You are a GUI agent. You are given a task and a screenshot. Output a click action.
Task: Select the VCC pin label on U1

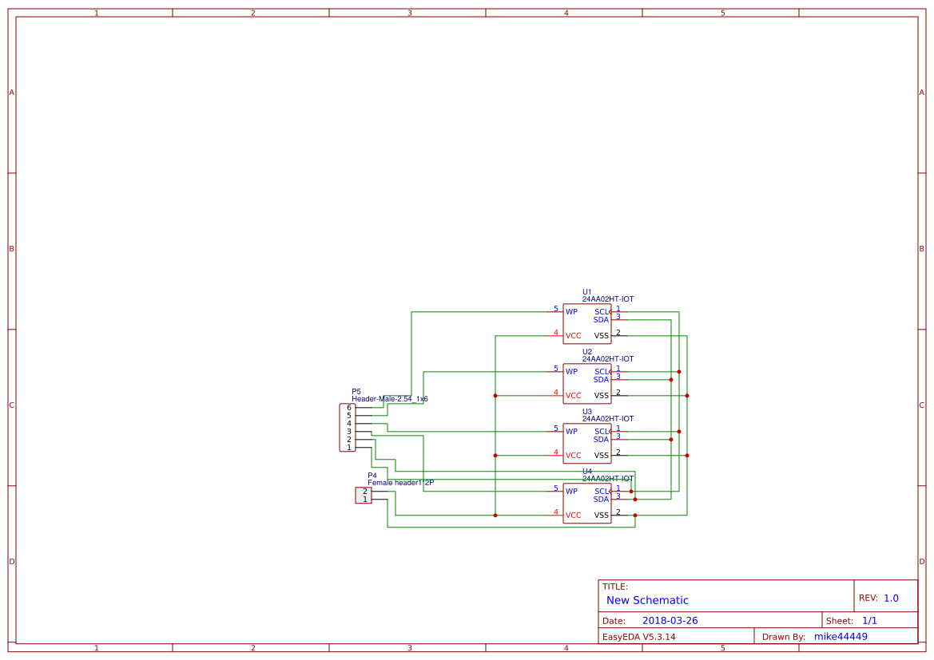coord(573,336)
